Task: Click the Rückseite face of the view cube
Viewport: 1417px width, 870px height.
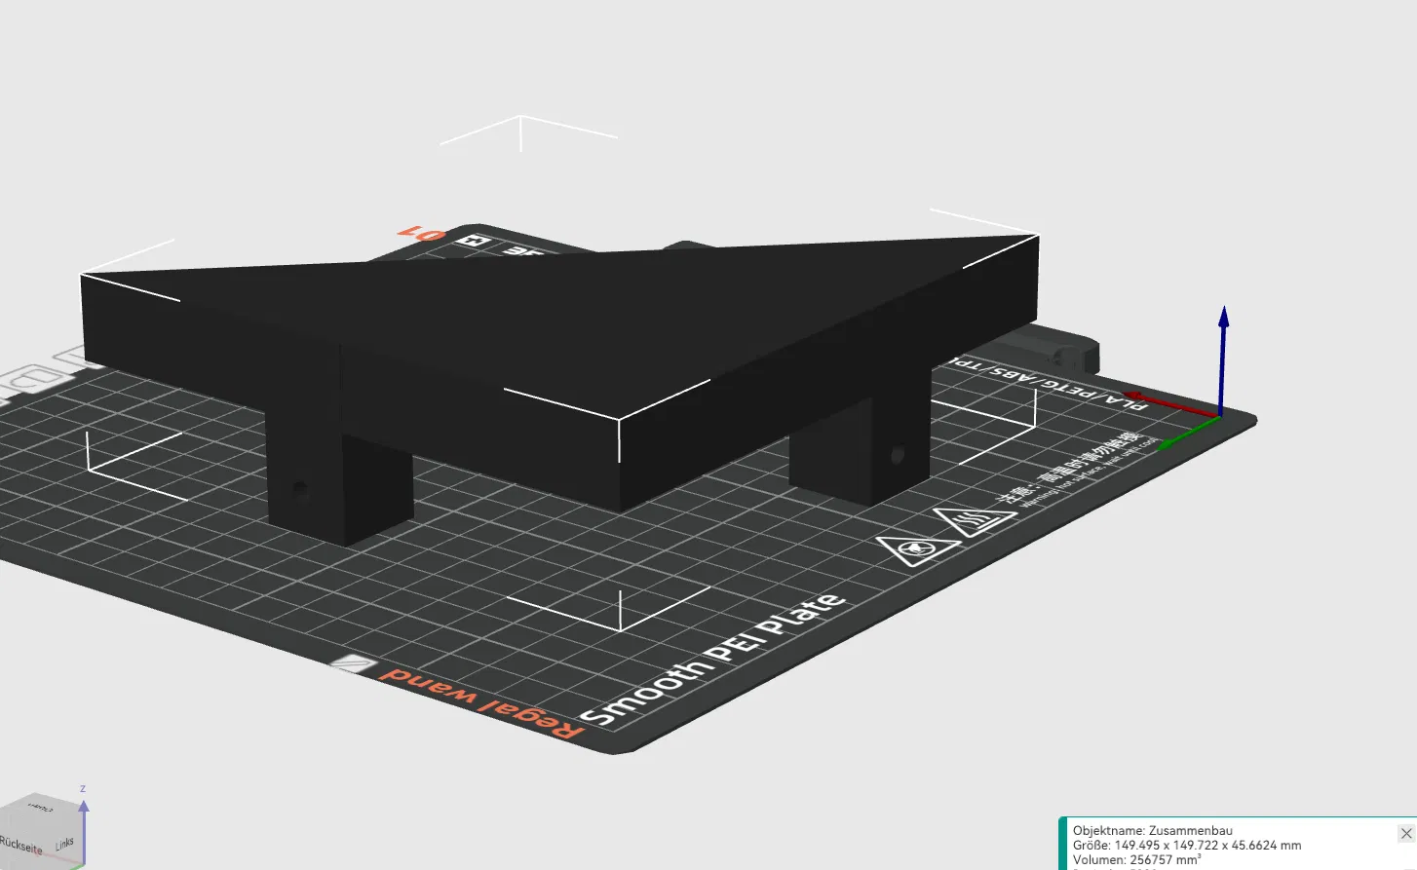Action: click(x=21, y=845)
